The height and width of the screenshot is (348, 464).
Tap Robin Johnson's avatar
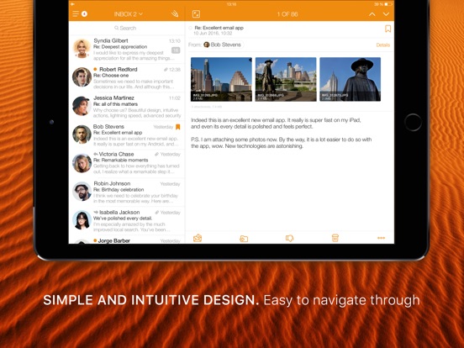coord(82,192)
